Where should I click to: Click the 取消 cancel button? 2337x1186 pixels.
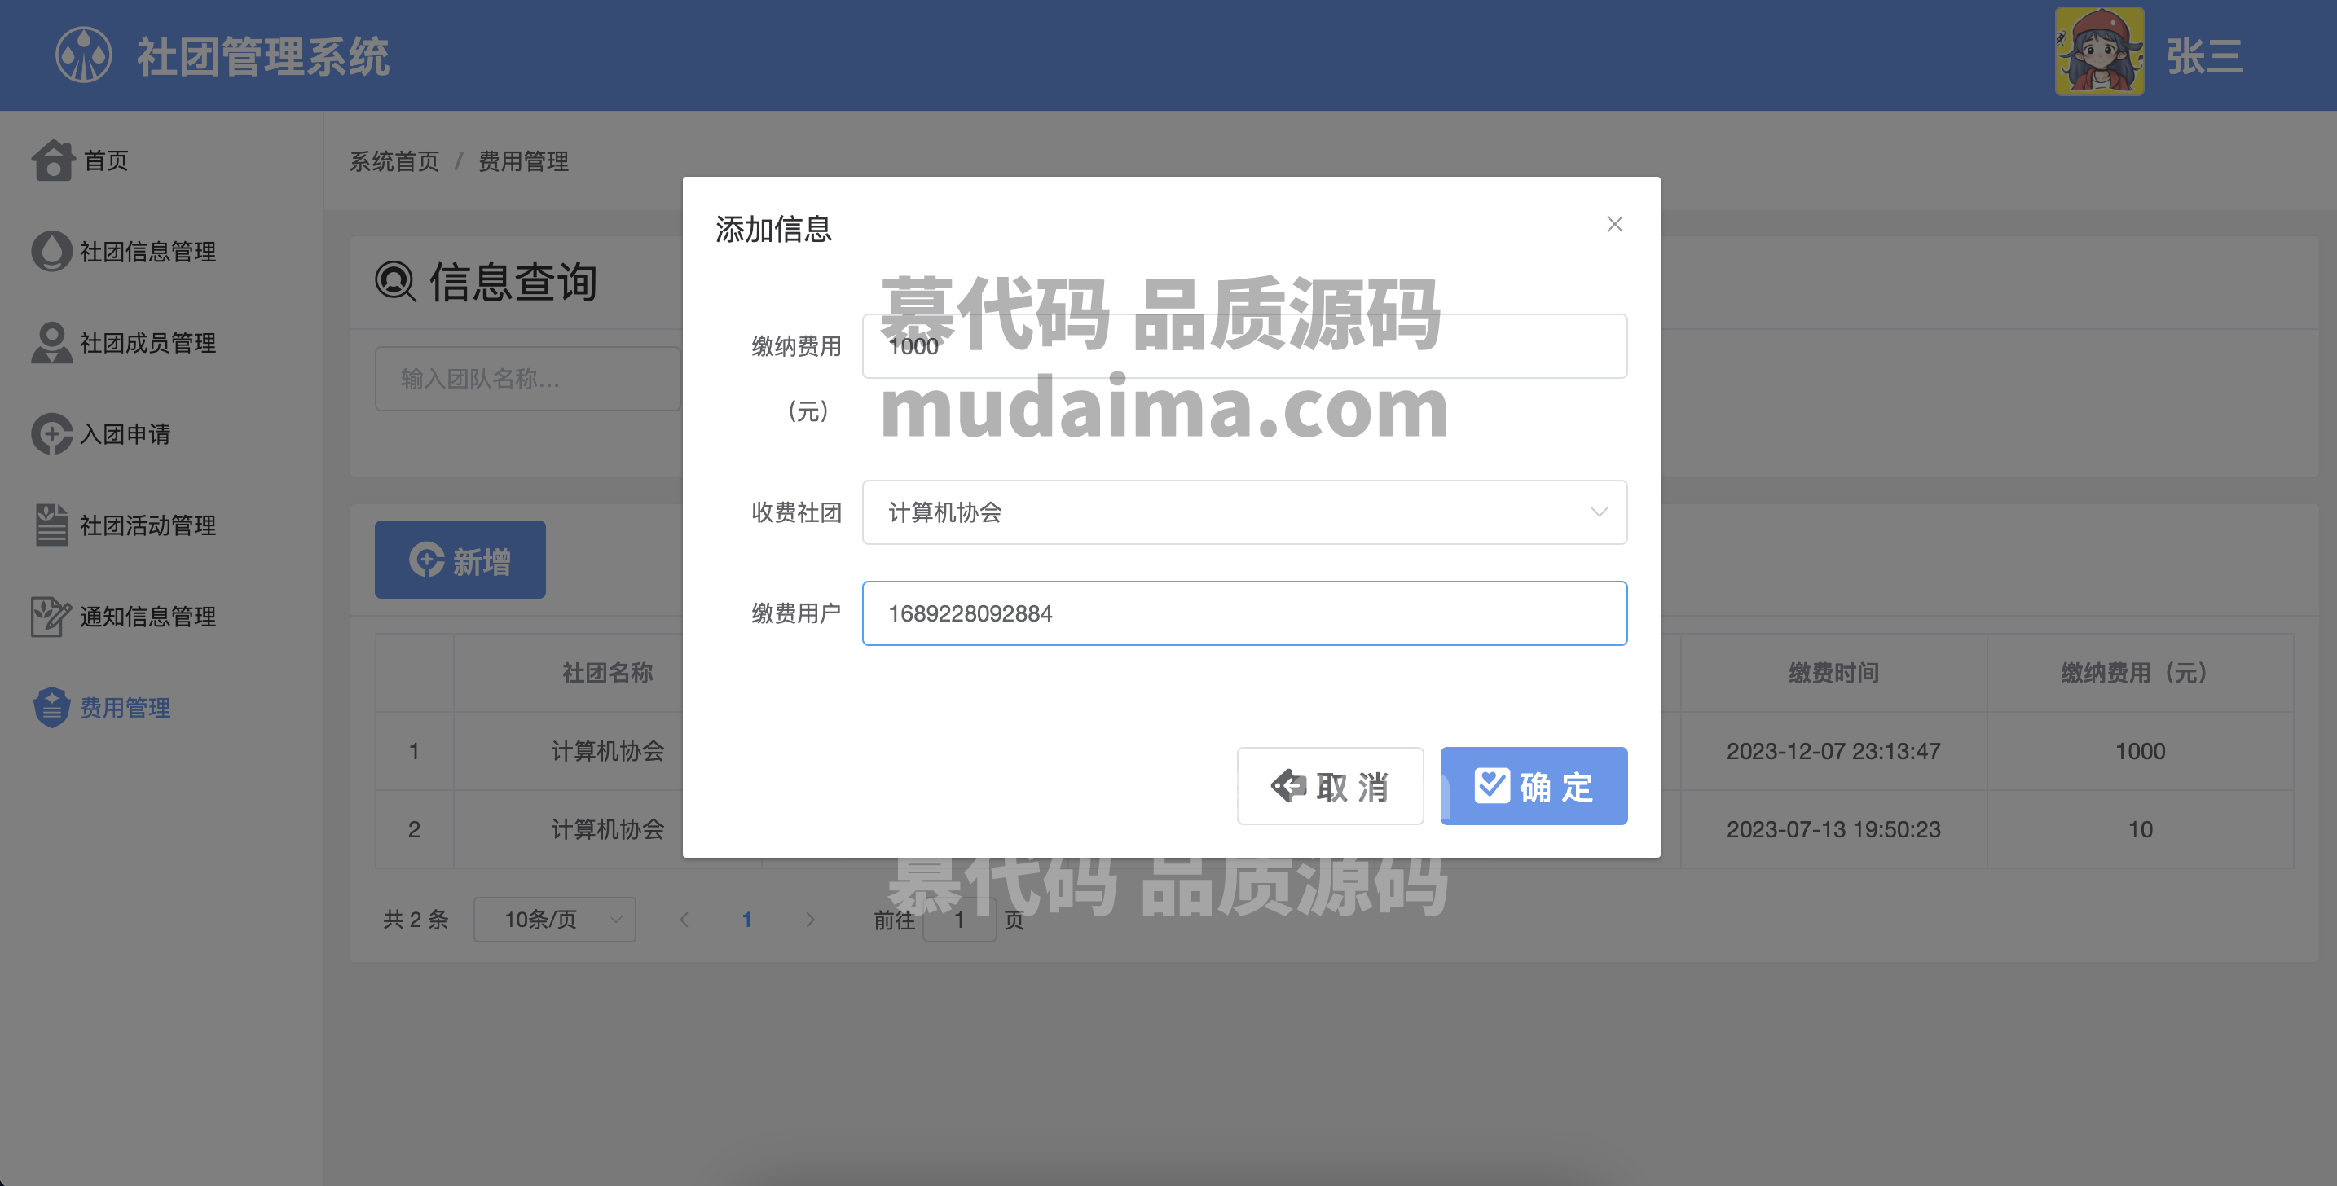click(x=1330, y=786)
